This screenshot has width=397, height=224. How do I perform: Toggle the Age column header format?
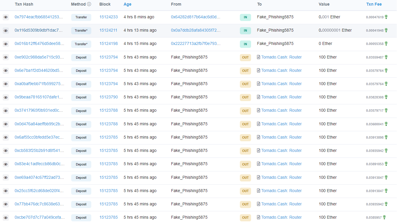128,4
